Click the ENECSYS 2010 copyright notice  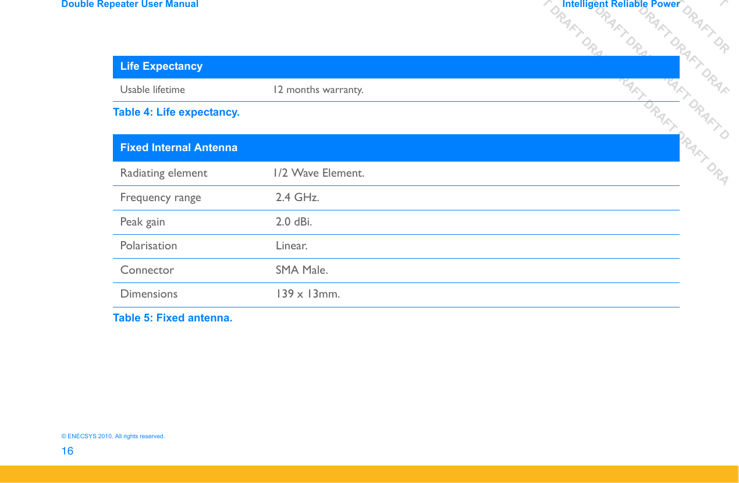coord(113,436)
